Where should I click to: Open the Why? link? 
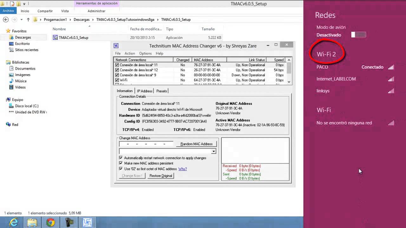point(182,169)
